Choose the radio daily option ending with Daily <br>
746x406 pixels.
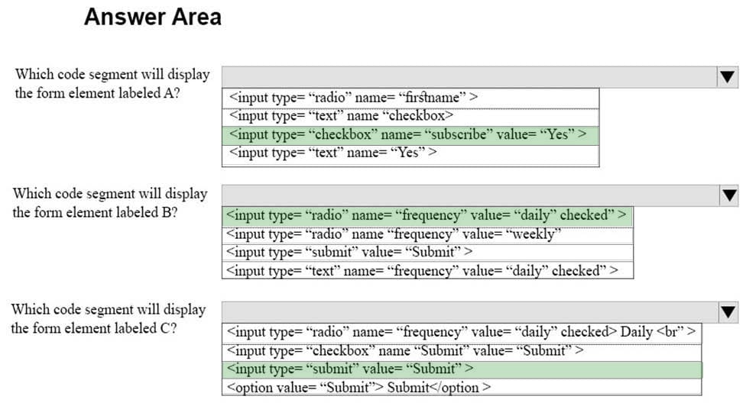point(462,332)
